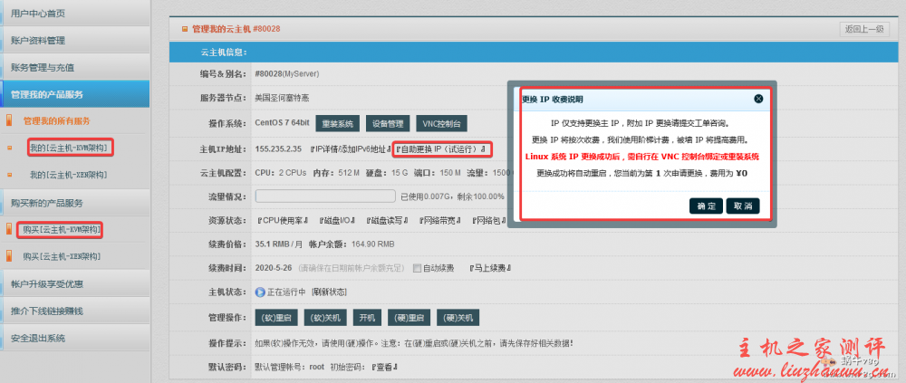Expand the 管理我的产品服务 sidebar section
The image size is (906, 383).
click(74, 94)
